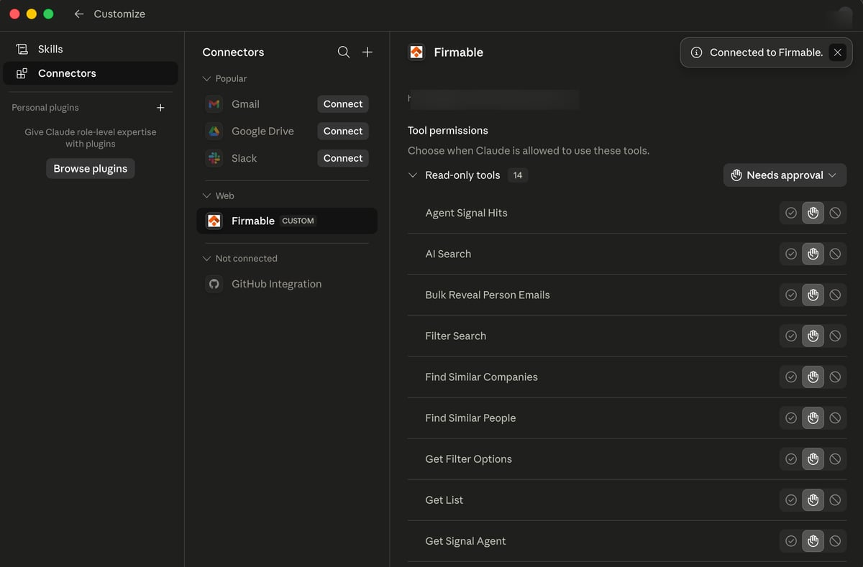863x567 pixels.
Task: Add a personal plugin with plus icon
Action: pos(160,108)
